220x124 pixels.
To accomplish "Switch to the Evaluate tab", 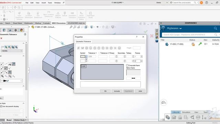I will coord(46,23).
